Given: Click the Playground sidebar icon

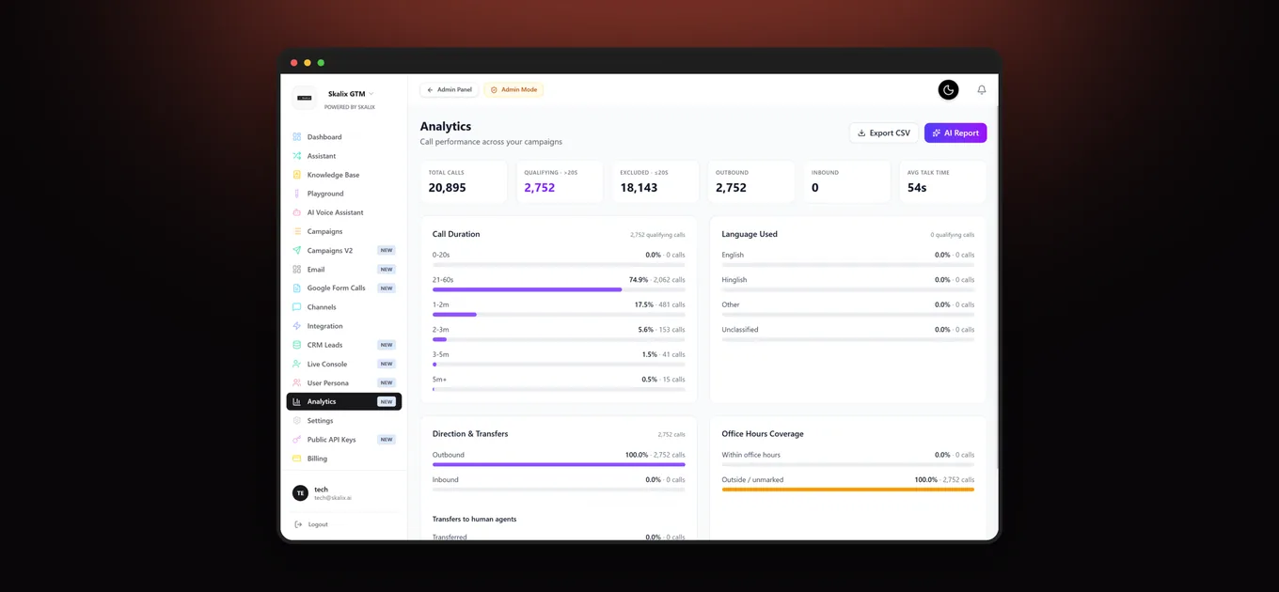Looking at the screenshot, I should tap(297, 194).
